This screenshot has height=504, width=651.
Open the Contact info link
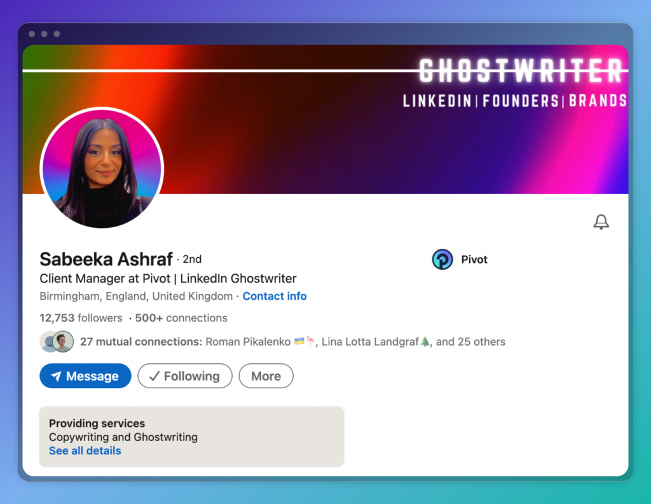click(275, 296)
